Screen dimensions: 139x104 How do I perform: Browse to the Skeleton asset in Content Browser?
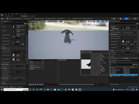pos(19,27)
